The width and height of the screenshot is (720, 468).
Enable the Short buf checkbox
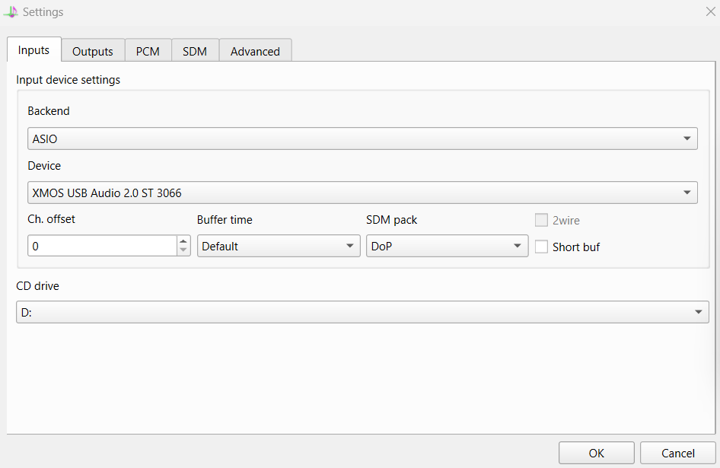point(541,247)
